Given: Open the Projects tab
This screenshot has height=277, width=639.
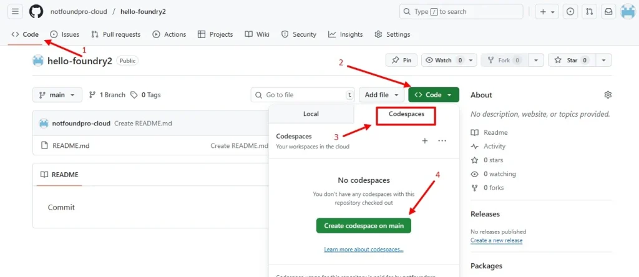Looking at the screenshot, I should pyautogui.click(x=215, y=35).
